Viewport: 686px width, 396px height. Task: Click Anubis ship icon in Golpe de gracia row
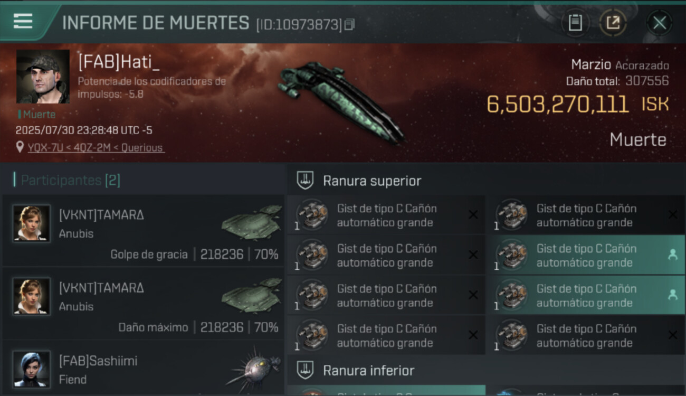(251, 222)
